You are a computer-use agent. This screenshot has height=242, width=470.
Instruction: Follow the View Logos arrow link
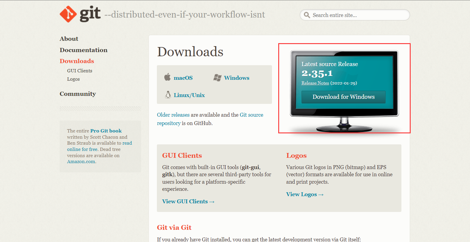[x=305, y=194]
